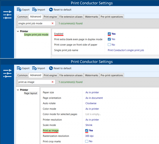Toggle the 'Print as image' checkbox
Viewport: 159px width, 144px height.
(87, 130)
